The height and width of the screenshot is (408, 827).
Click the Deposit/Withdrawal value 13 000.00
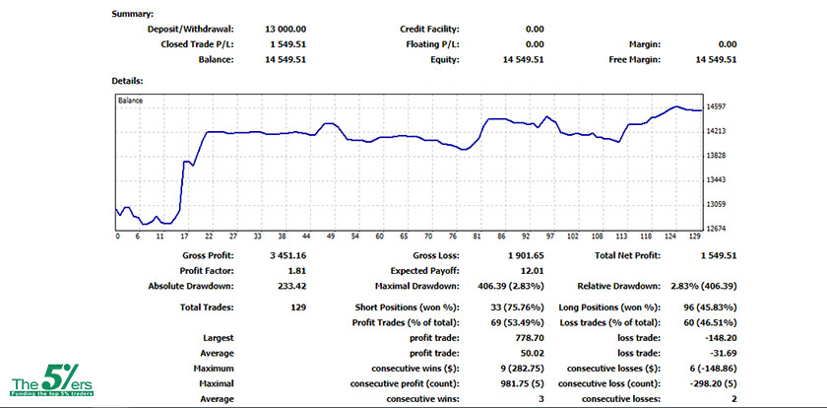point(286,30)
